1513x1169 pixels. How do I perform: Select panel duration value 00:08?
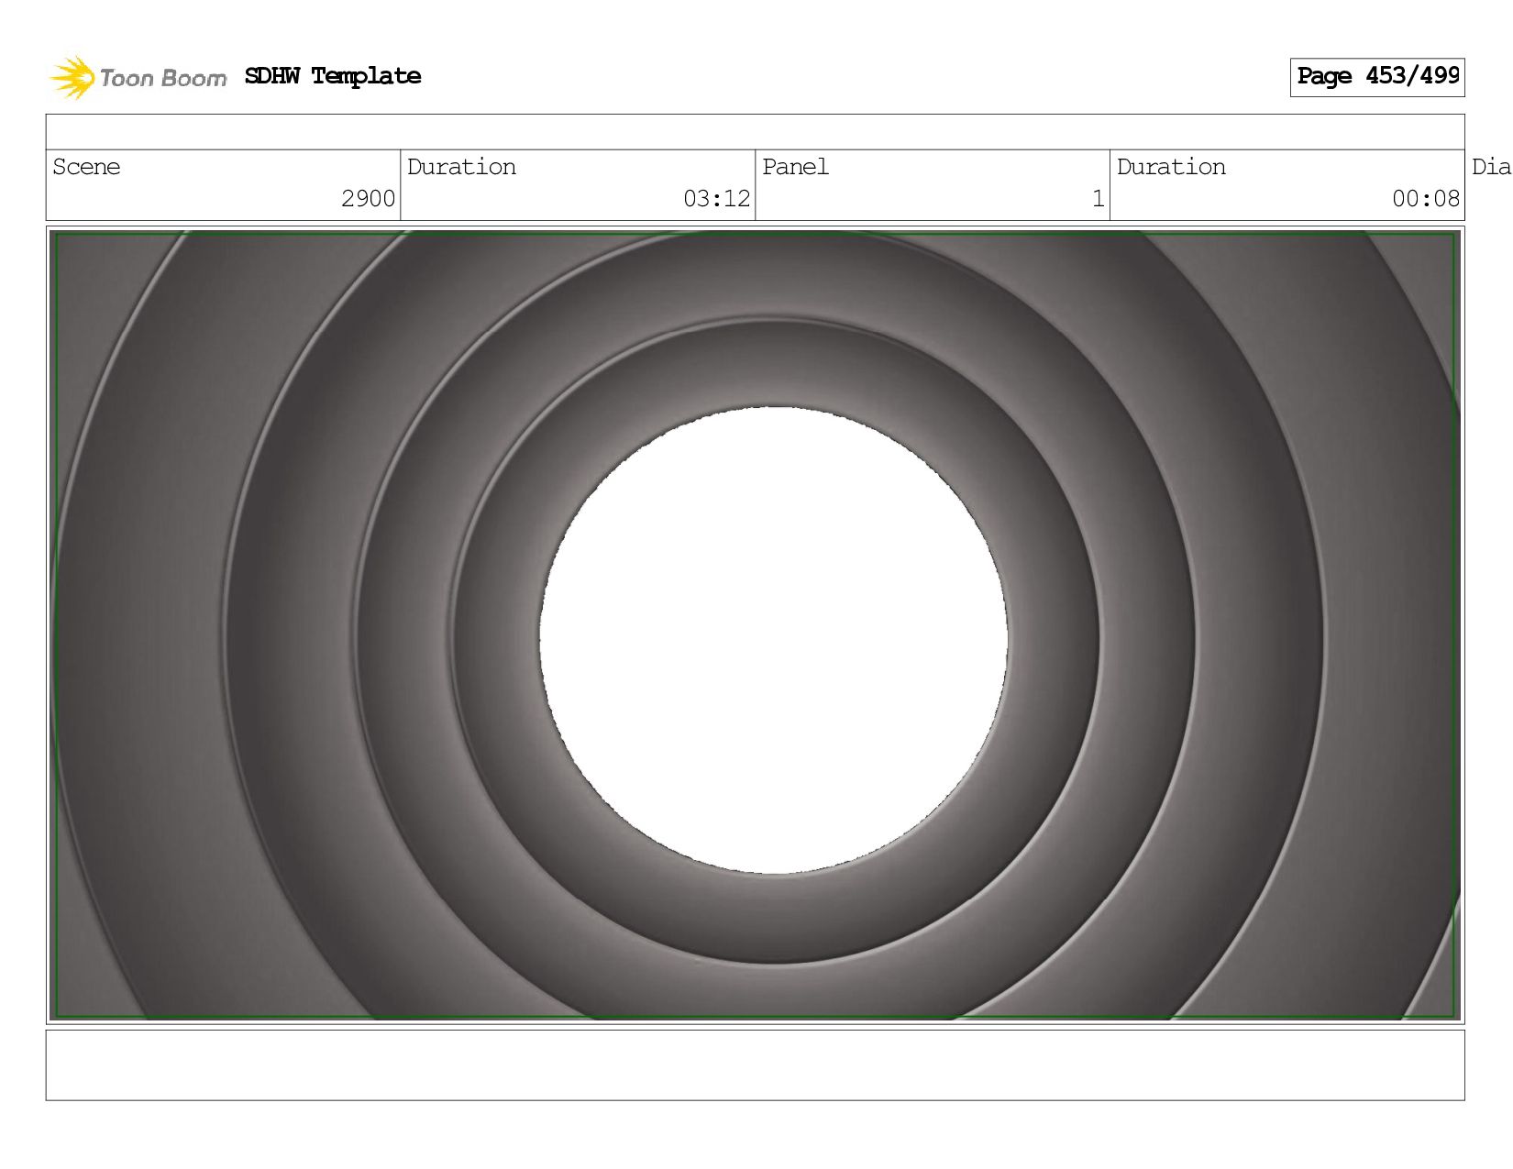point(1426,199)
